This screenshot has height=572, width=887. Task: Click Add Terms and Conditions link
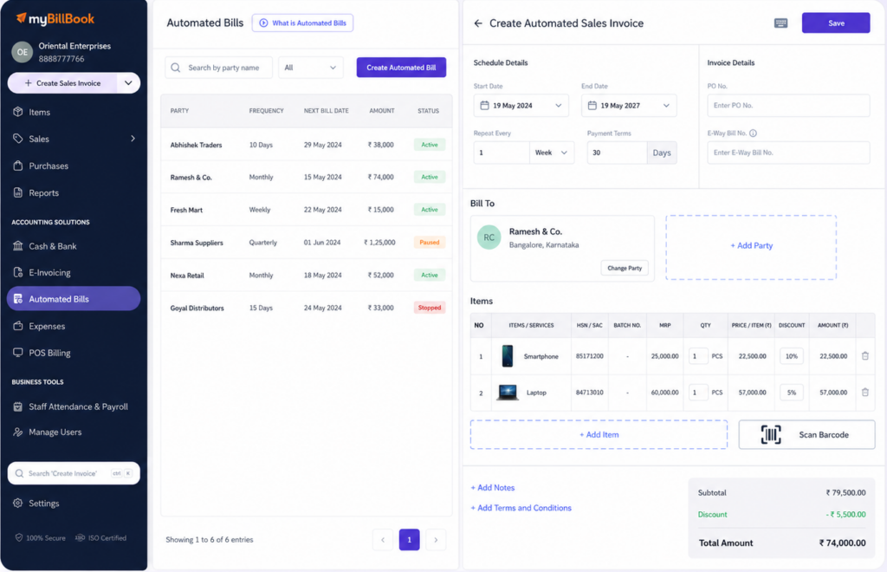[x=521, y=508]
